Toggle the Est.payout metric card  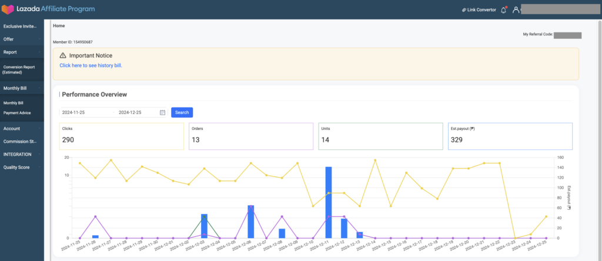pyautogui.click(x=510, y=136)
